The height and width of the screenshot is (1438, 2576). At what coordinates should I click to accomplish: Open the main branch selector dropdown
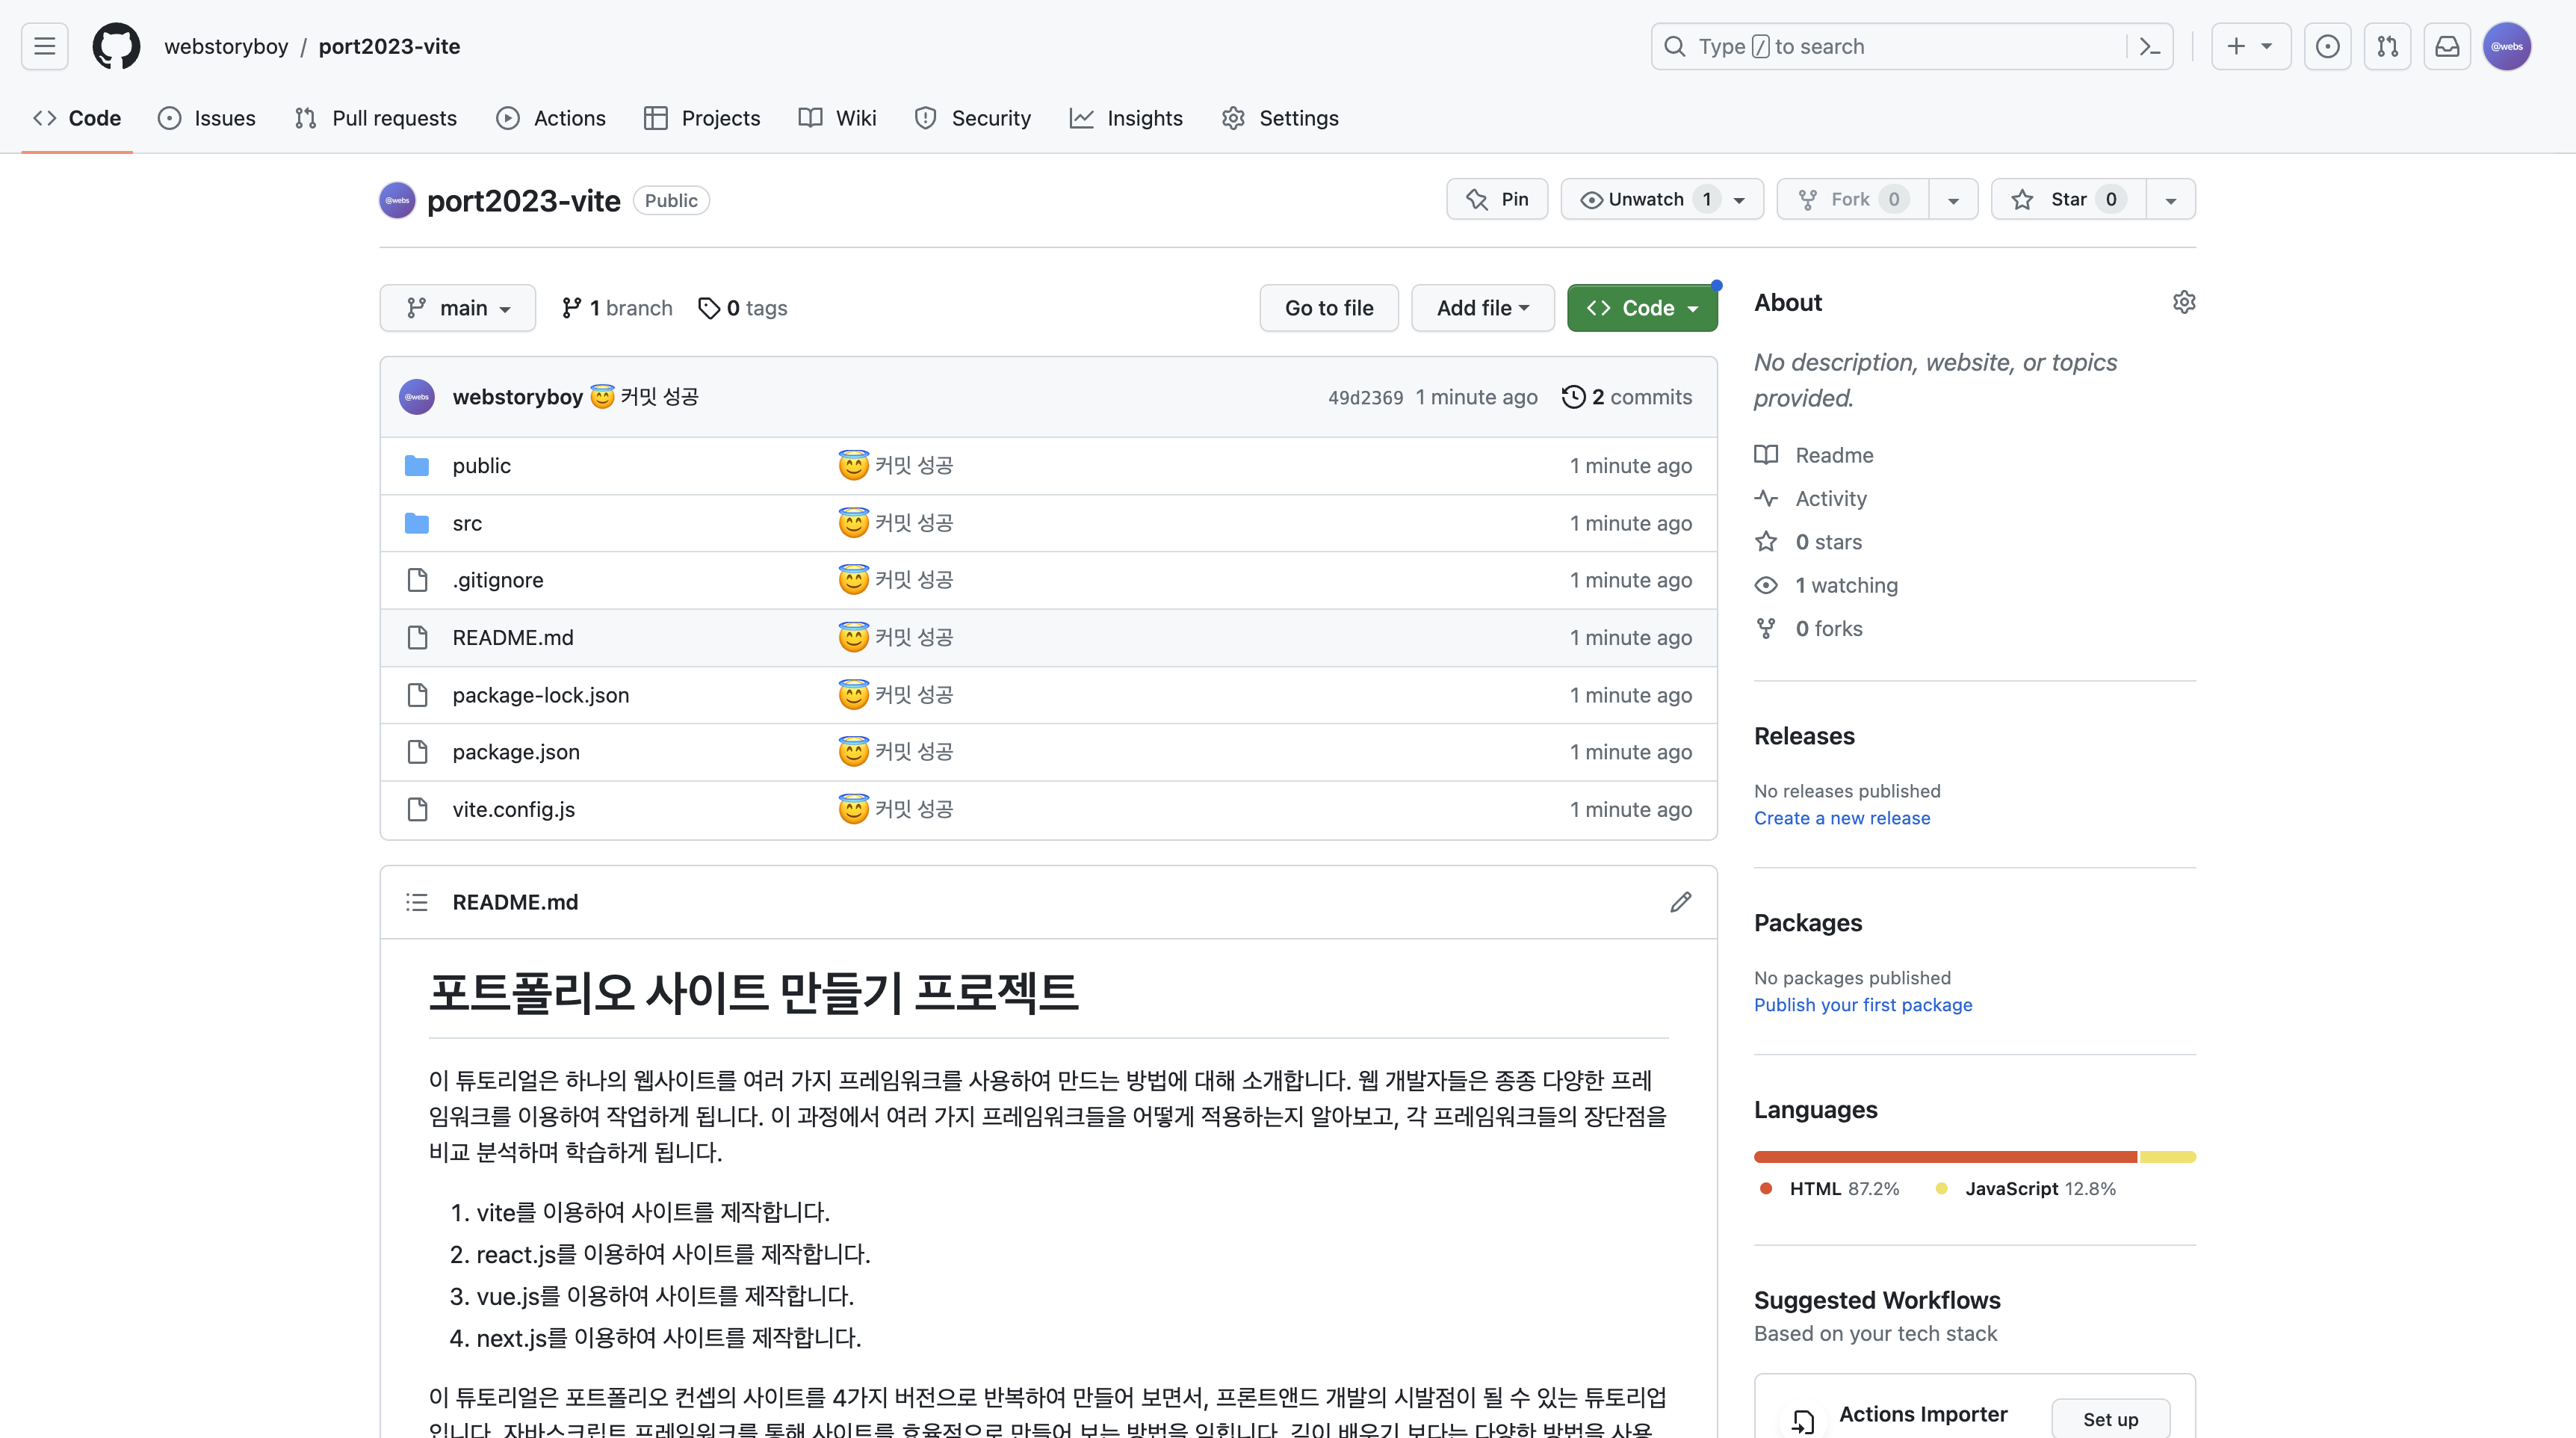457,308
